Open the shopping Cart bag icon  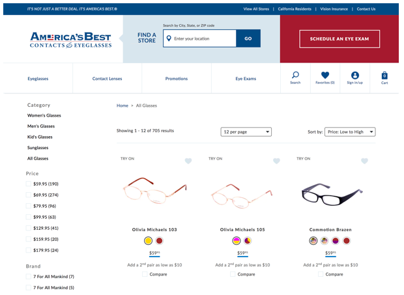tap(384, 76)
